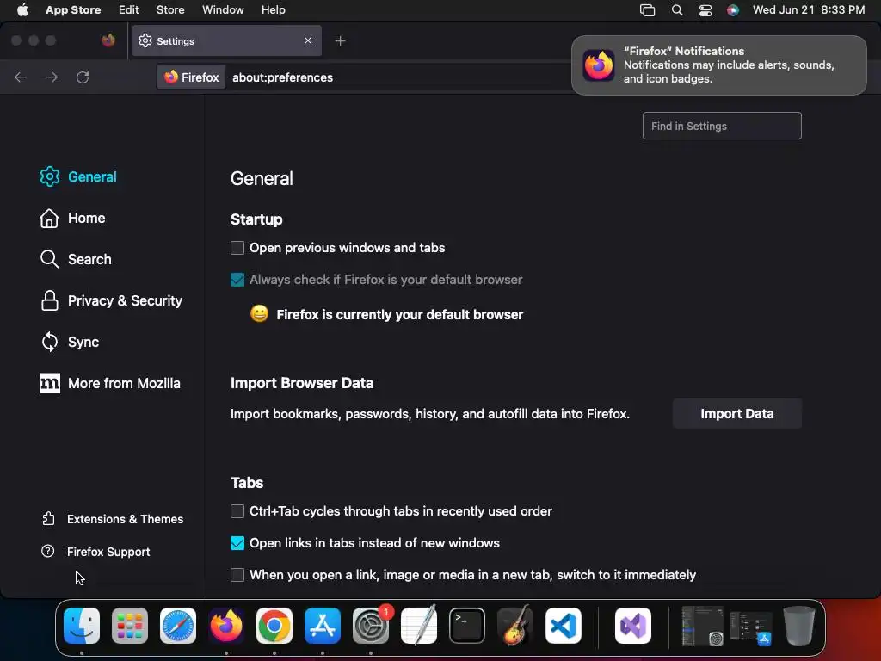Enable Open previous windows and tabs
The image size is (881, 661).
(237, 248)
